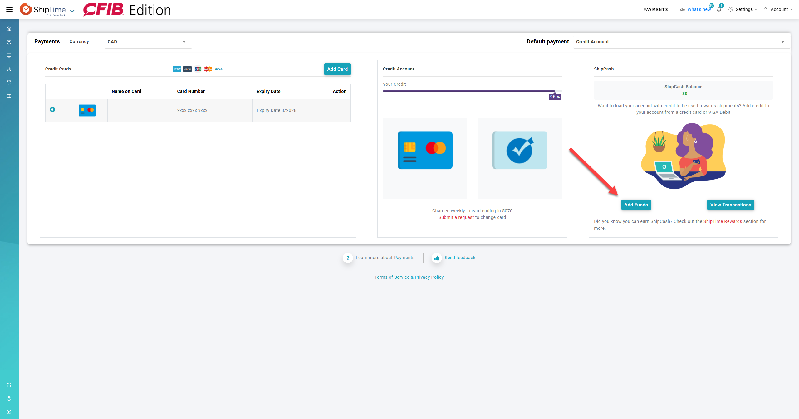Image resolution: width=799 pixels, height=419 pixels.
Task: Click the gift icon in sidebar
Action: pos(9,385)
